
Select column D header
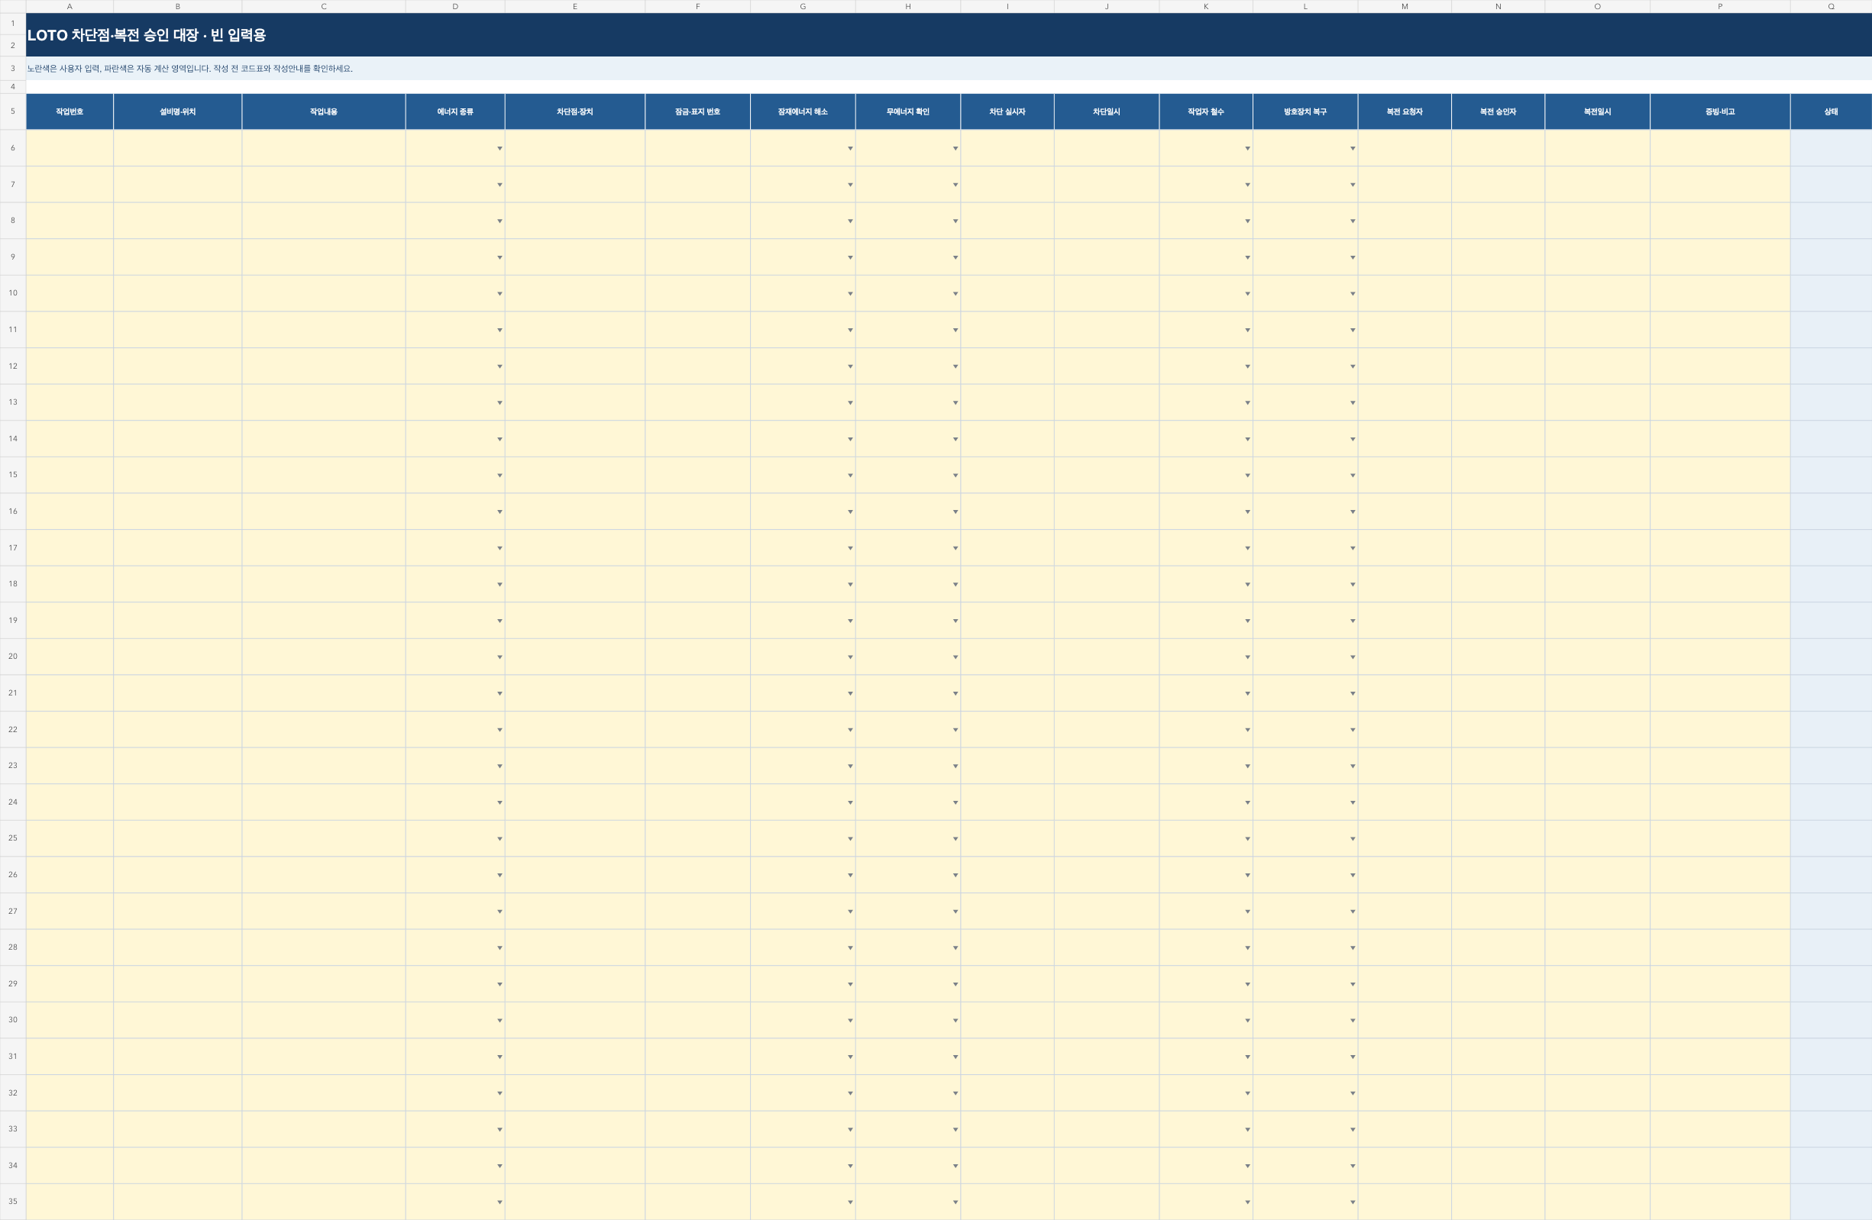click(x=455, y=6)
